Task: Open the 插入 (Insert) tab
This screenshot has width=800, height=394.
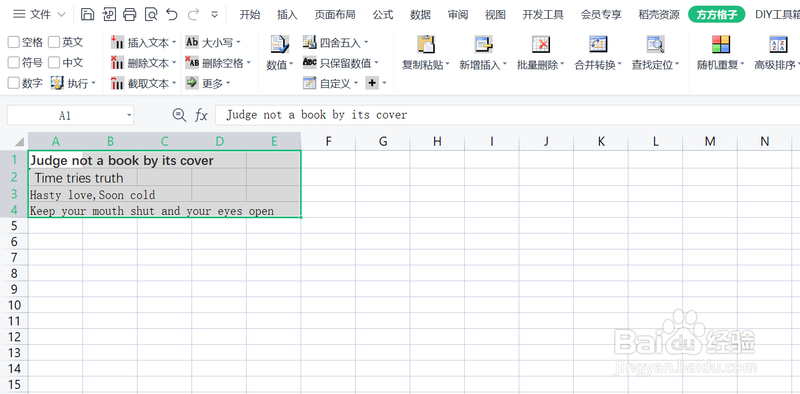Action: point(287,15)
